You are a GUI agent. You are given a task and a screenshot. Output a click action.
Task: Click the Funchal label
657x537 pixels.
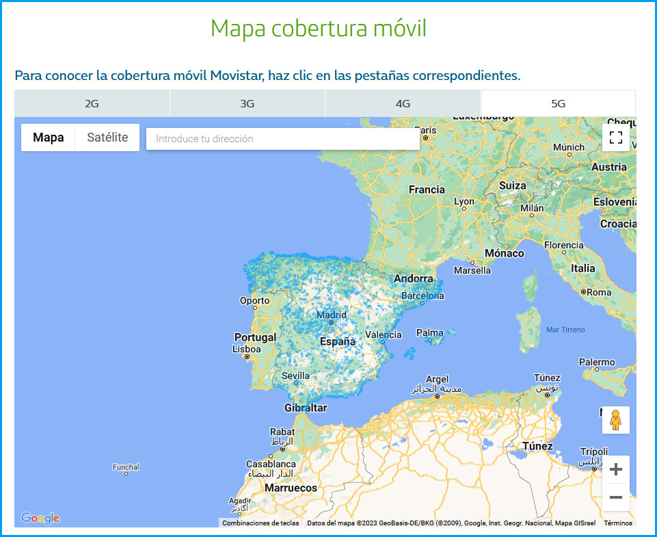pos(126,467)
